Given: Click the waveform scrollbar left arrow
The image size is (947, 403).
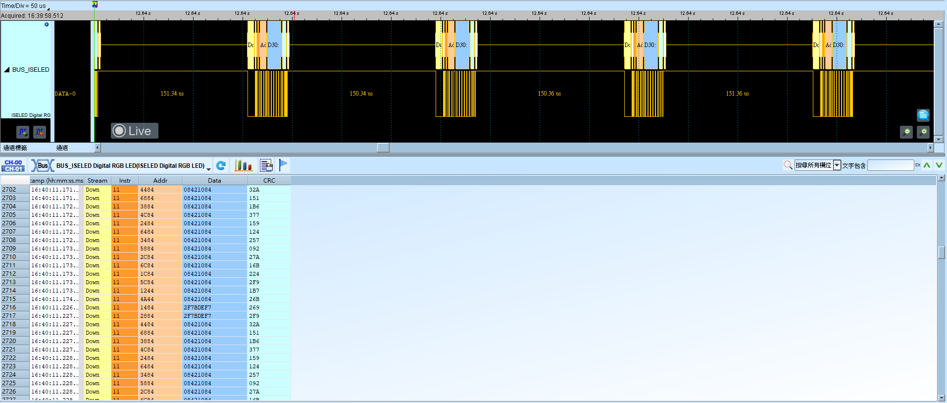Looking at the screenshot, I should 98,148.
